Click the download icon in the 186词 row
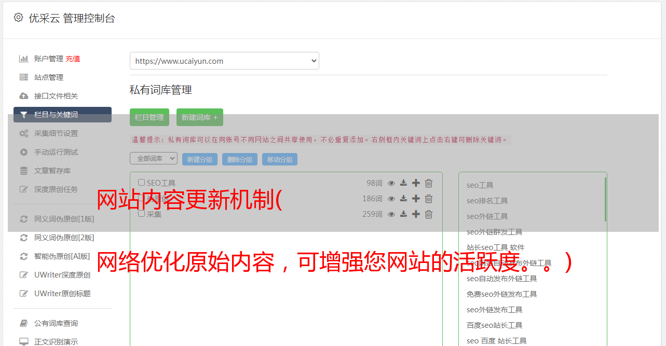This screenshot has height=346, width=666. coord(403,199)
